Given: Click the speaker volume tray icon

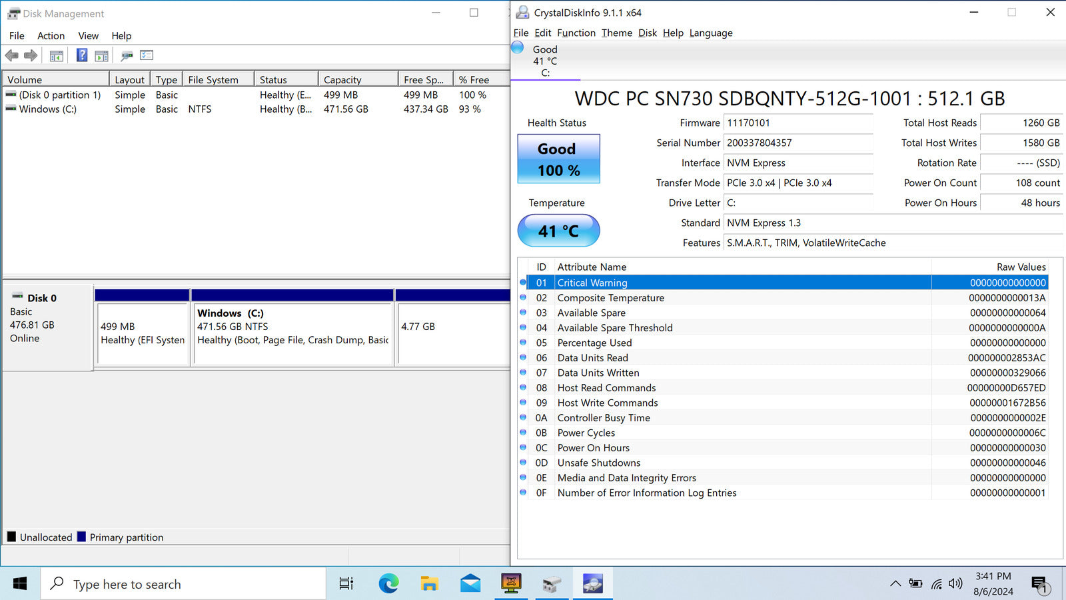Looking at the screenshot, I should (x=955, y=583).
